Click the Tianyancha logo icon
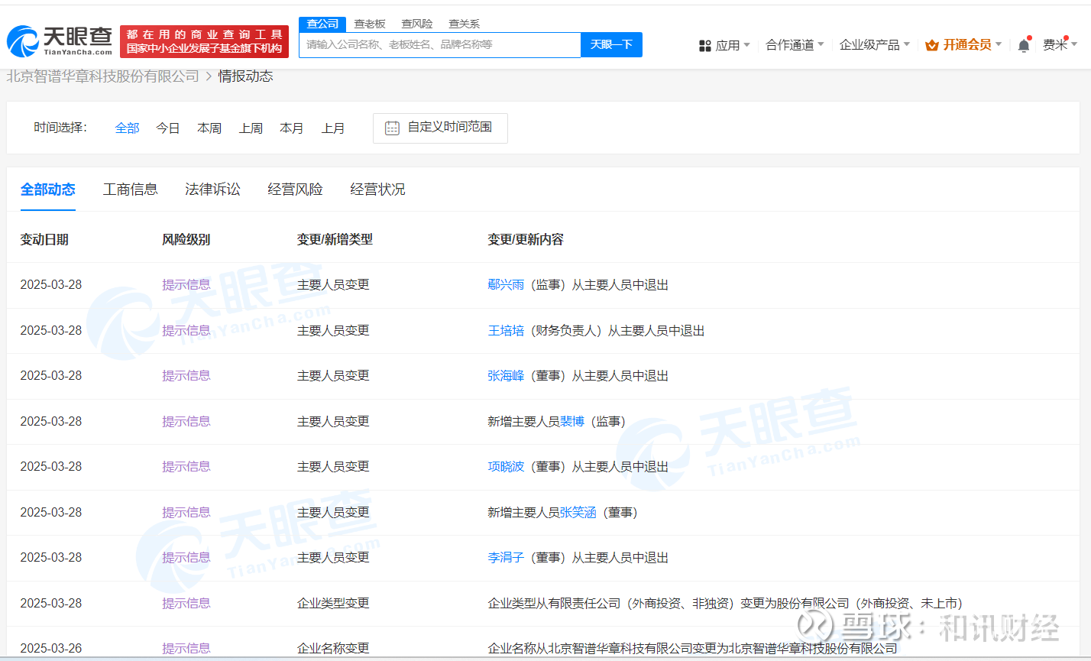The width and height of the screenshot is (1091, 661). pos(23,41)
